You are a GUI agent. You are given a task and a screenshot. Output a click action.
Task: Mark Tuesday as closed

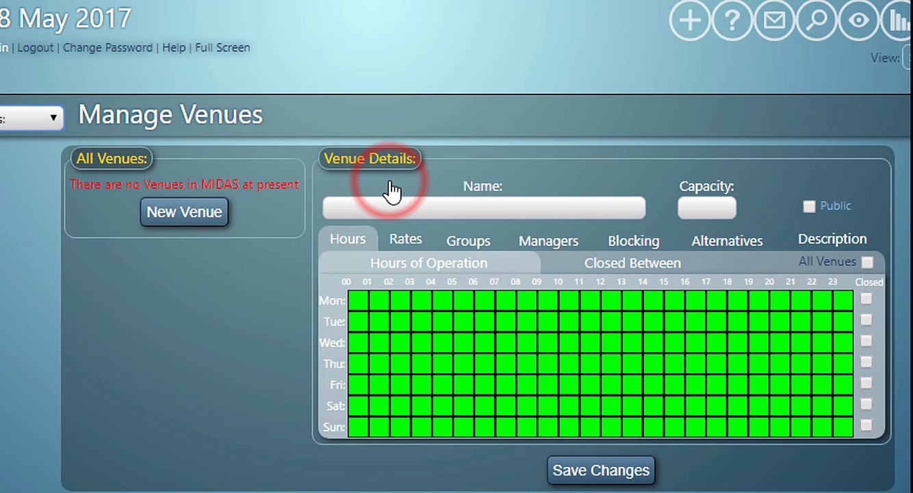point(866,320)
